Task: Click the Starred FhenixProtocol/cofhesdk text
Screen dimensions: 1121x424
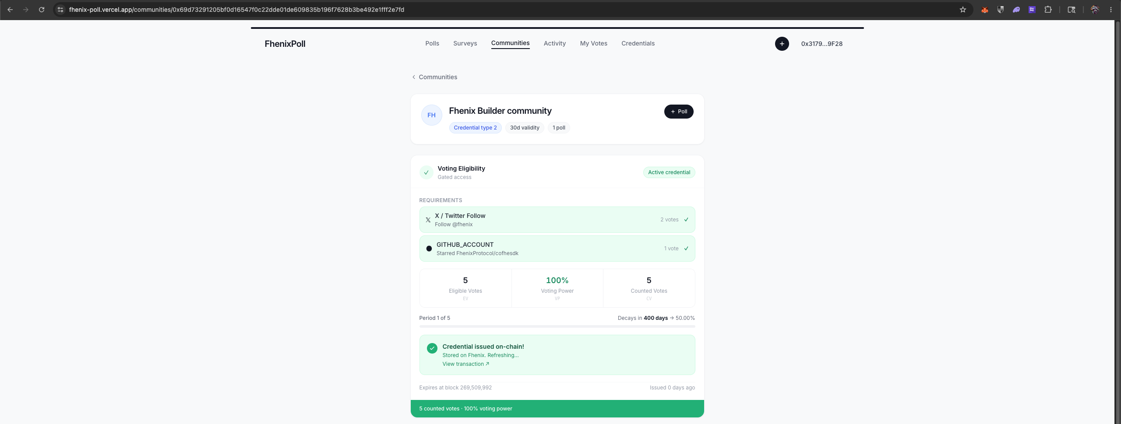Action: coord(477,253)
